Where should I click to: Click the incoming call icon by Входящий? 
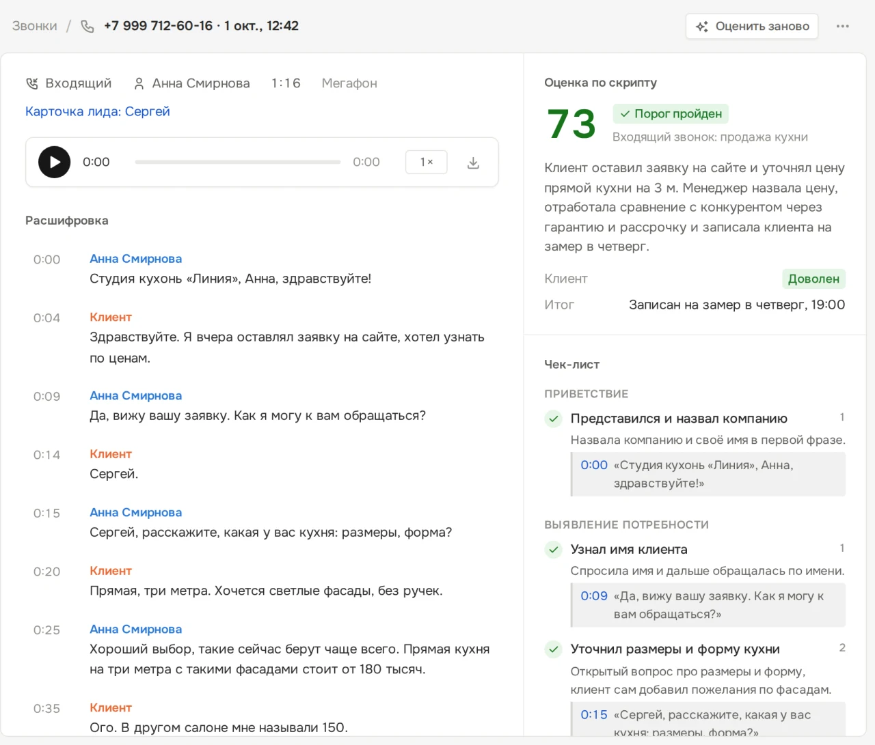tap(31, 83)
